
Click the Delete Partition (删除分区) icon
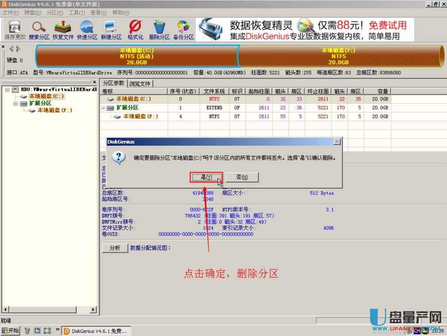(159, 30)
